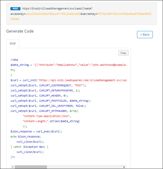Click the orange secretKey value in URL

(x=81, y=16)
